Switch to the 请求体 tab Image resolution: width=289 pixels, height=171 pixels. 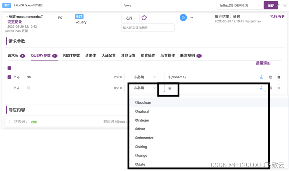tap(91, 56)
